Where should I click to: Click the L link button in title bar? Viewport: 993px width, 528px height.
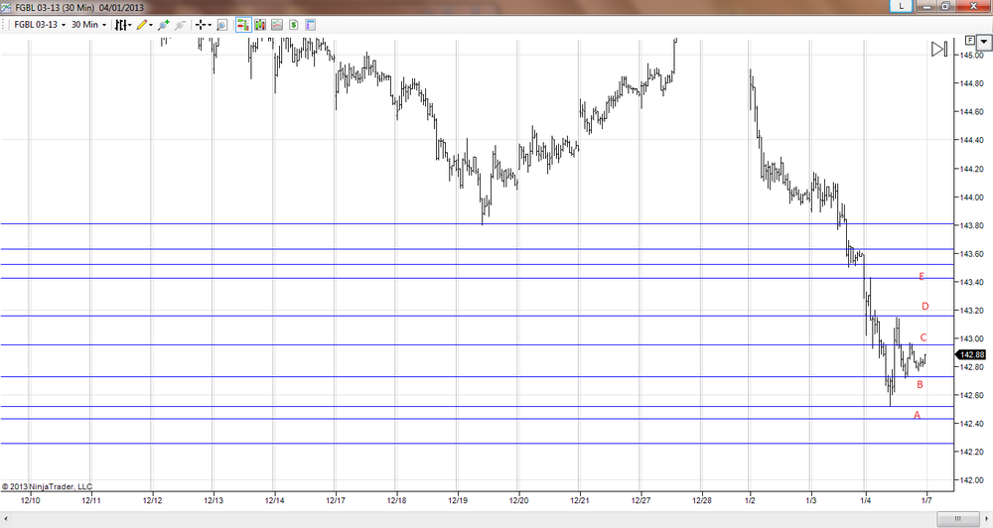(x=901, y=6)
